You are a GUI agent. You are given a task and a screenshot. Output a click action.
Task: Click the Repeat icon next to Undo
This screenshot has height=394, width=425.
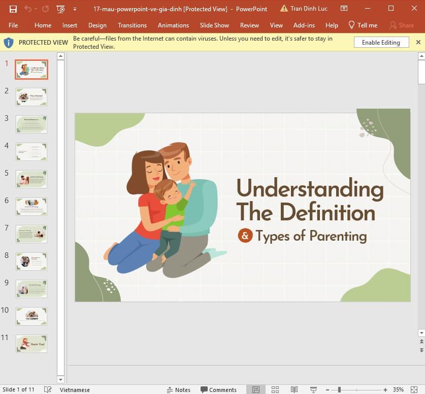(x=45, y=9)
